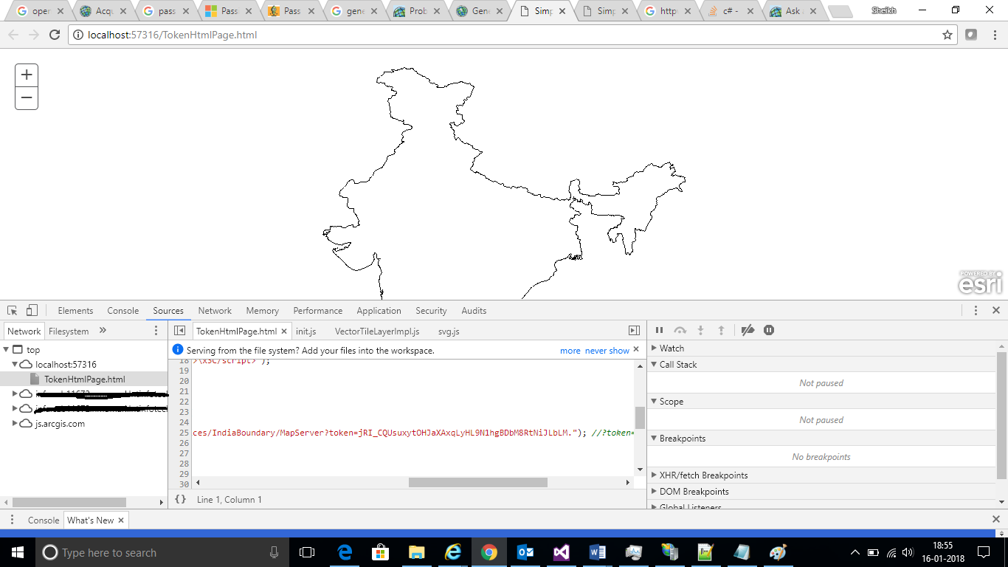This screenshot has width=1008, height=567.
Task: Open the svg.js source tab
Action: point(449,331)
